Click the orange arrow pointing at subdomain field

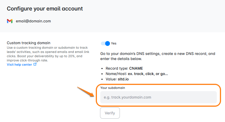(86, 92)
